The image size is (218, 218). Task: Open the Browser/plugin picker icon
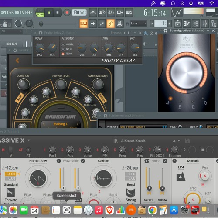tap(214, 24)
